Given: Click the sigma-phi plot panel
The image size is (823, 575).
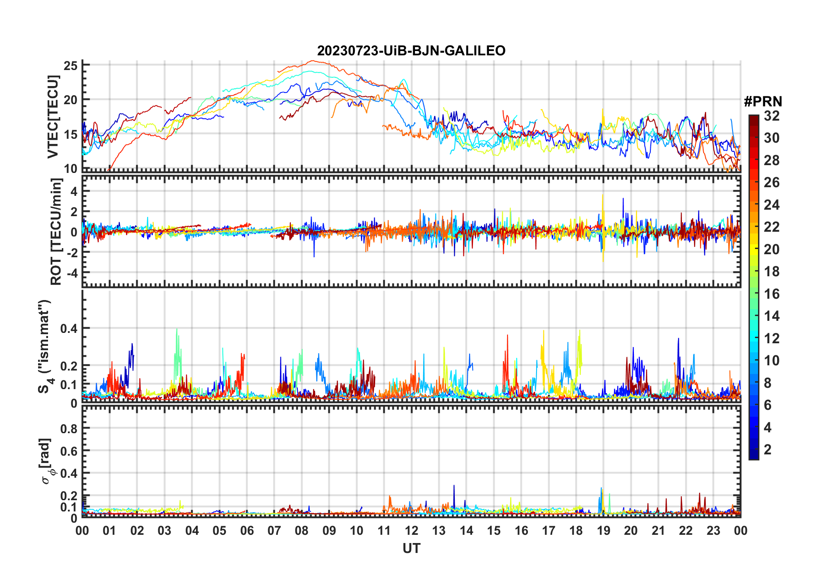Looking at the screenshot, I should click(411, 461).
